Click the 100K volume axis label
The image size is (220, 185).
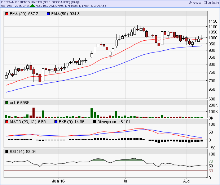point(213,112)
